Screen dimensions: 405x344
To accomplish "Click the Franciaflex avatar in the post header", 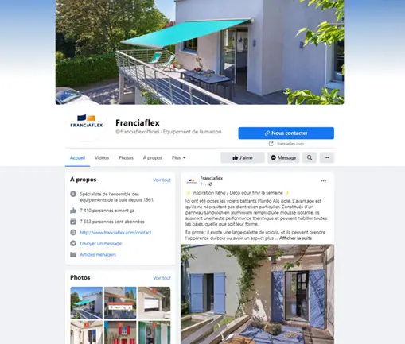I will click(x=192, y=181).
